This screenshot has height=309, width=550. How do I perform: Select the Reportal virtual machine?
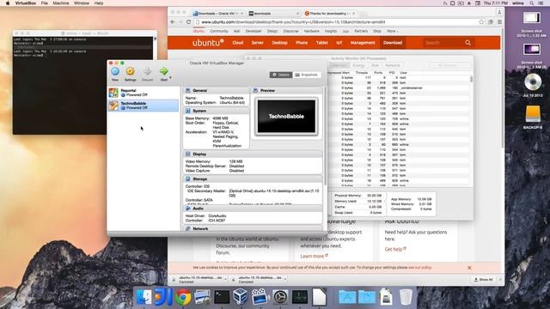(x=144, y=93)
